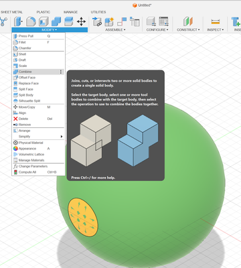Viewport: 241px width, 268px height.
Task: Choose Move/Copy menu entry
Action: [38, 107]
